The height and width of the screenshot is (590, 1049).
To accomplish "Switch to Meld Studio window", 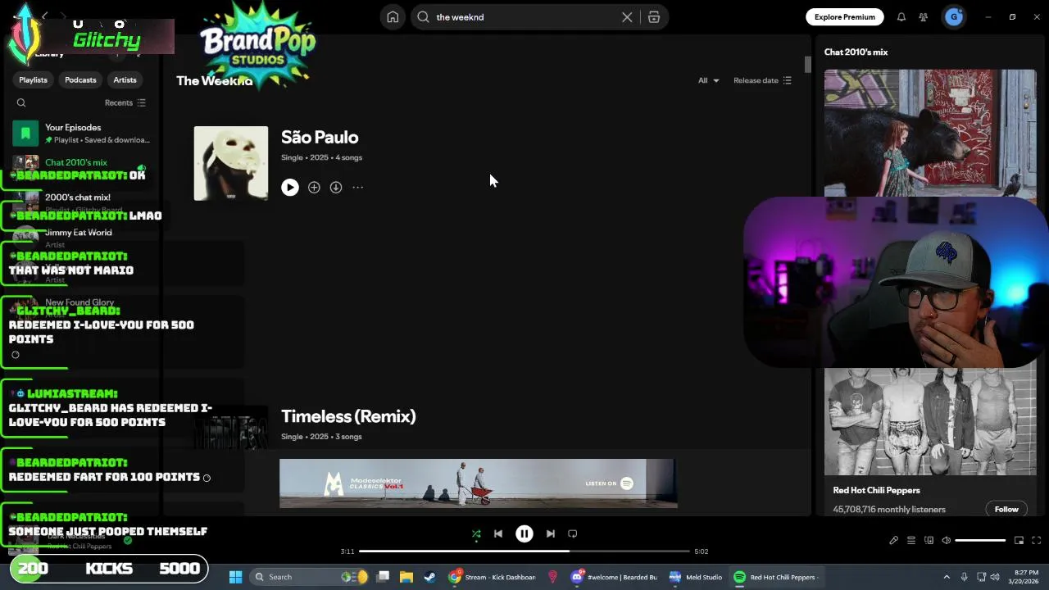I will tap(696, 578).
